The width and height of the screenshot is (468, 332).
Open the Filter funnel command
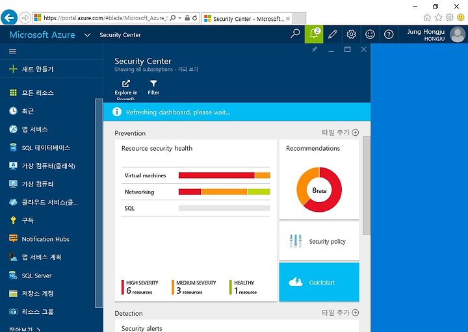153,88
